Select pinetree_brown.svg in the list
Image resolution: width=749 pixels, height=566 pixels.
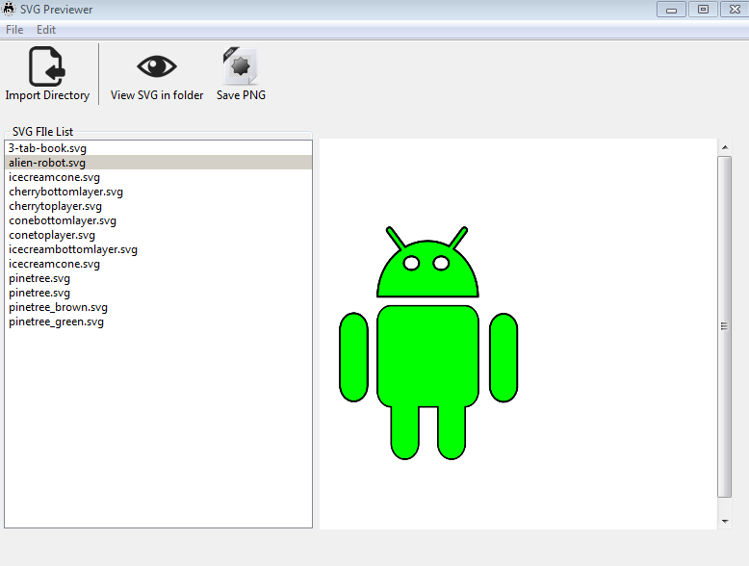tap(158, 307)
